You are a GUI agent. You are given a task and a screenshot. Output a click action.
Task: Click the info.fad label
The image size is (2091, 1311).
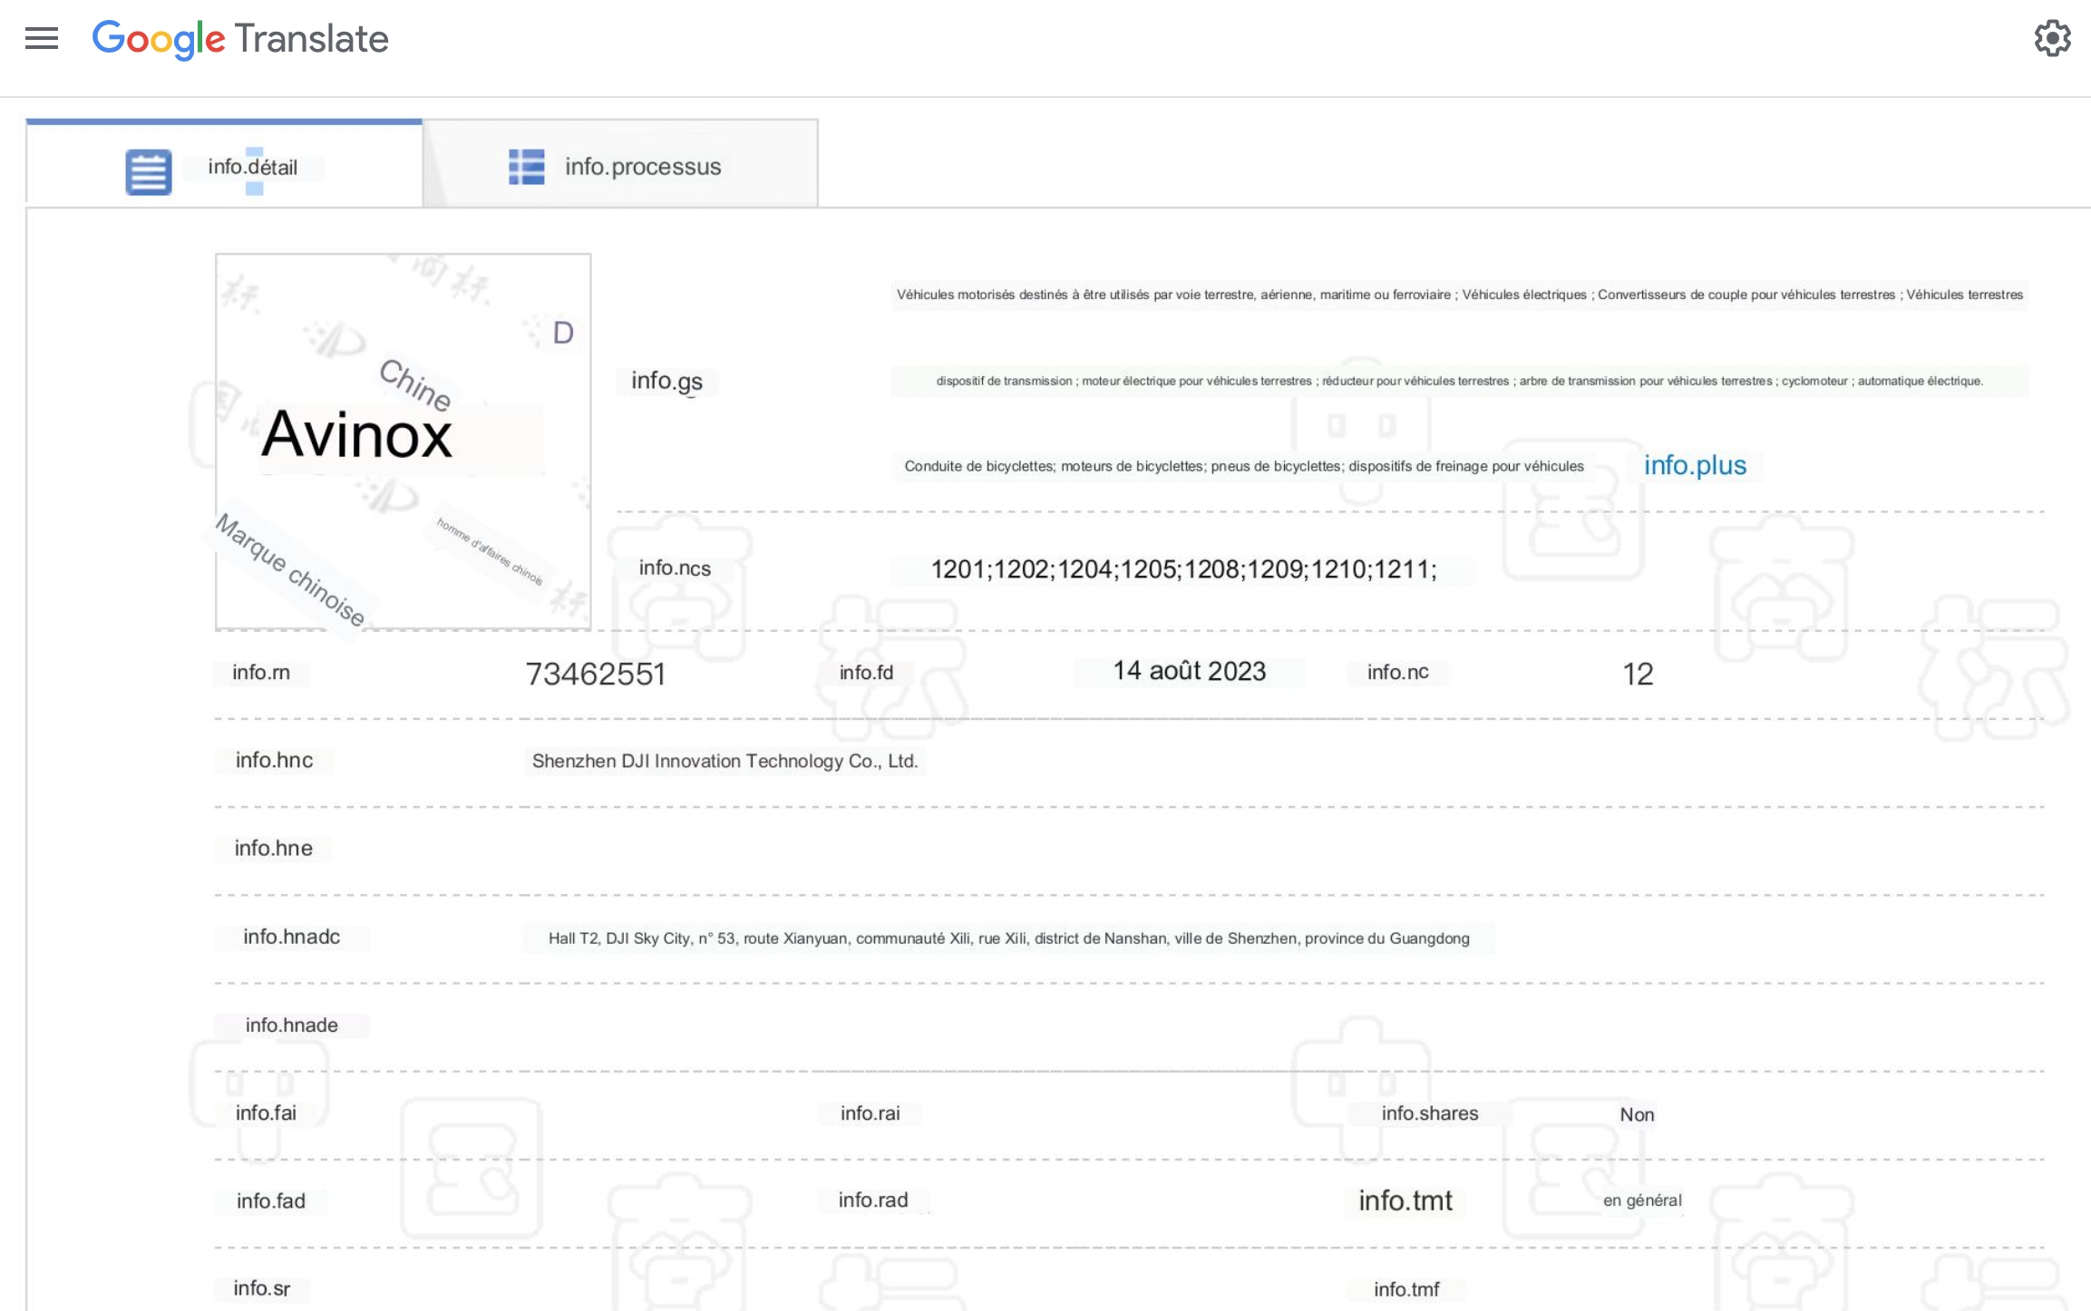tap(270, 1200)
